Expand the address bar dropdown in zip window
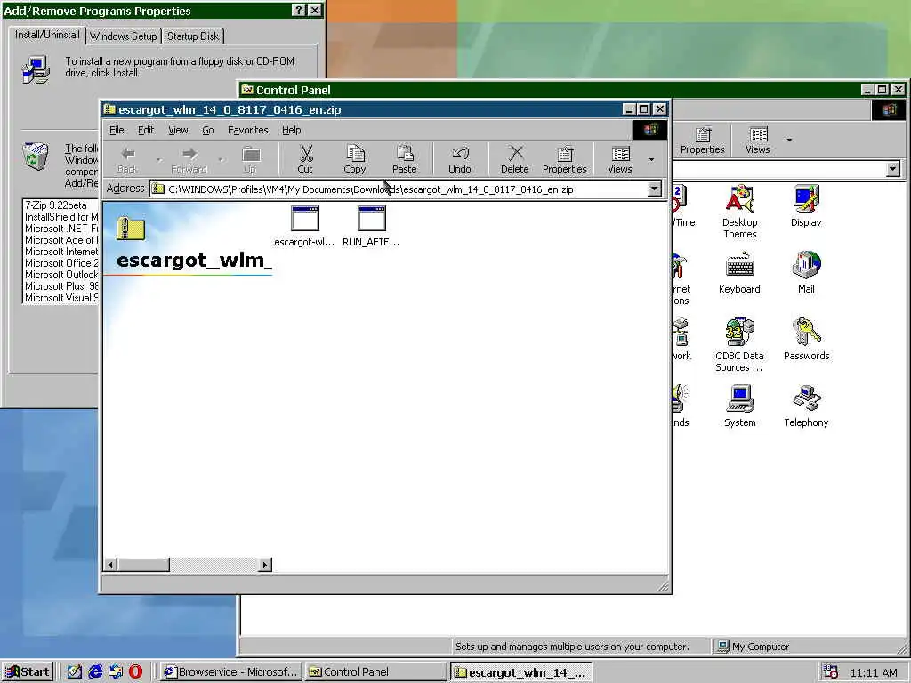This screenshot has height=683, width=911. point(655,189)
